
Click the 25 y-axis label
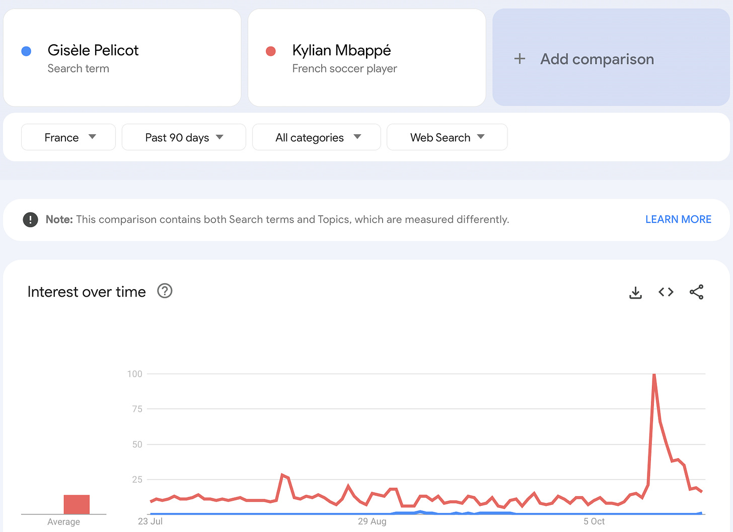[x=137, y=479]
